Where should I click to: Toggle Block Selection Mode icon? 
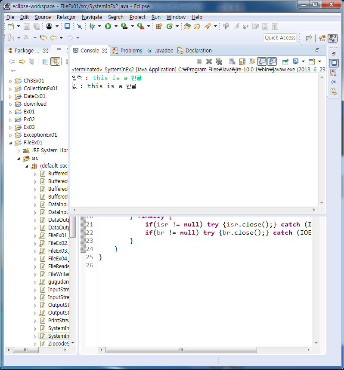265,27
